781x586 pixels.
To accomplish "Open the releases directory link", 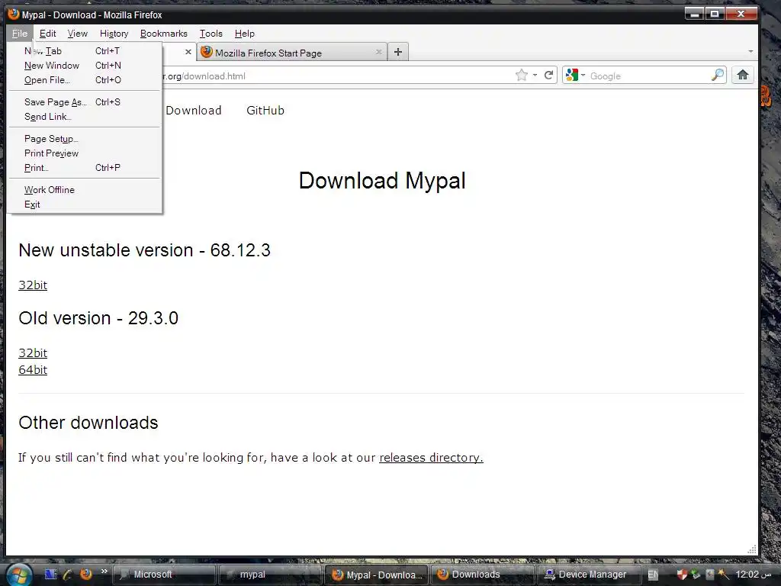I will 432,458.
